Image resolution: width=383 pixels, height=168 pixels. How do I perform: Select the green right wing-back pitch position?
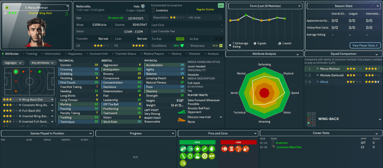[39, 71]
